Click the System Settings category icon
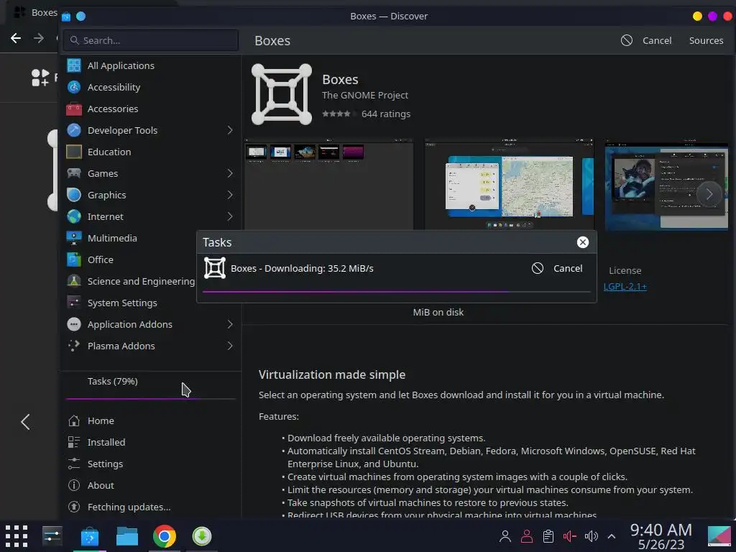The height and width of the screenshot is (552, 736). click(x=74, y=303)
